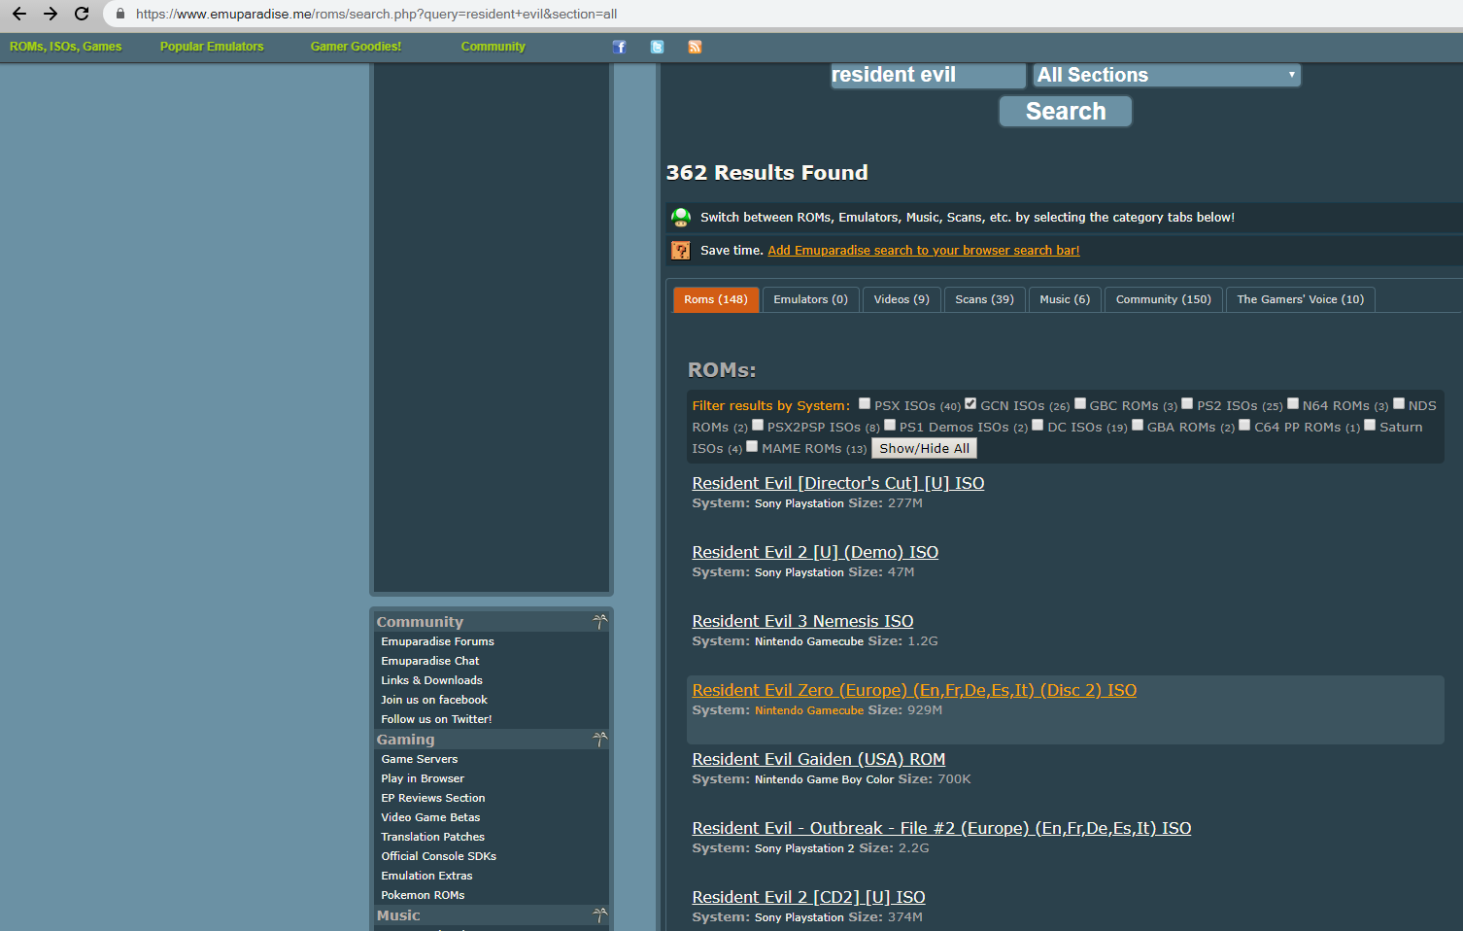Switch to Community (150) tab
The height and width of the screenshot is (931, 1463).
click(x=1164, y=299)
